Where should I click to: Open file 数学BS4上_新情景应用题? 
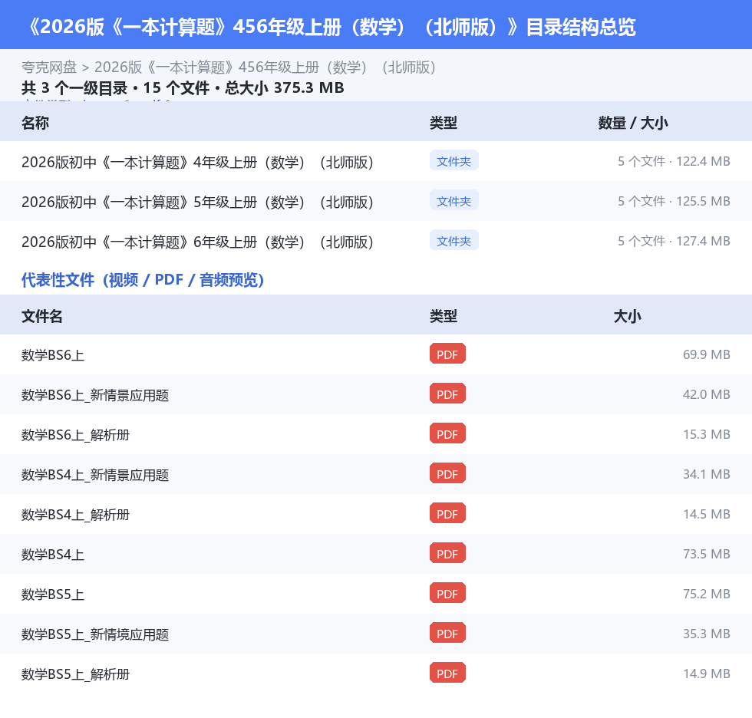pos(95,475)
